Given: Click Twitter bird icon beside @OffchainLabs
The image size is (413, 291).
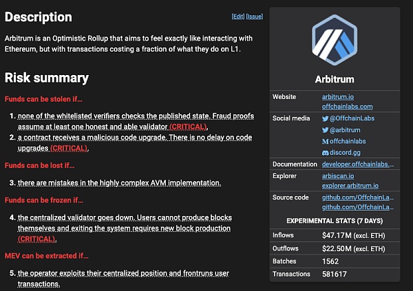Looking at the screenshot, I should pyautogui.click(x=326, y=118).
